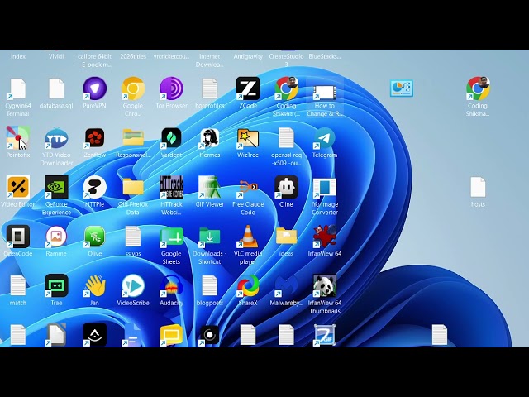Viewport: 529px width, 397px height.
Task: Open the Jan waving hand icon
Action: tap(95, 285)
